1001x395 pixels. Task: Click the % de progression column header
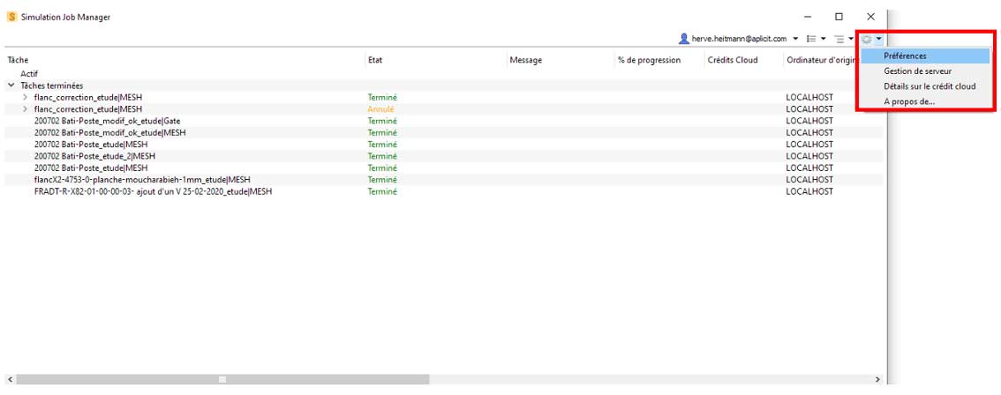650,60
